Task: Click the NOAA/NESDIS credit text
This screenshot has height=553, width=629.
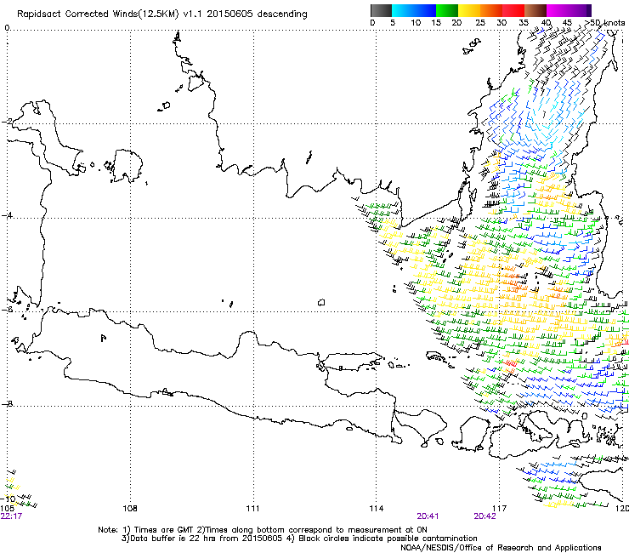Action: (501, 548)
